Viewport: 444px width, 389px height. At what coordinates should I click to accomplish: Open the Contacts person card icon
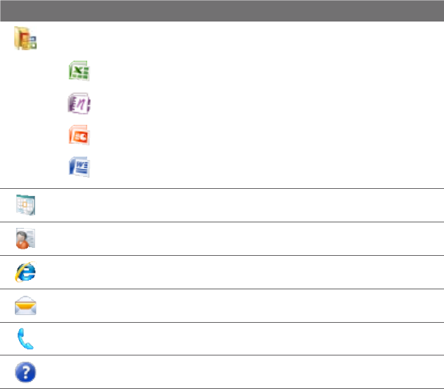(x=26, y=238)
